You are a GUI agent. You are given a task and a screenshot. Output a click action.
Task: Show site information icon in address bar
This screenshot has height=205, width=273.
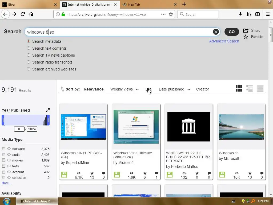coord(58,14)
